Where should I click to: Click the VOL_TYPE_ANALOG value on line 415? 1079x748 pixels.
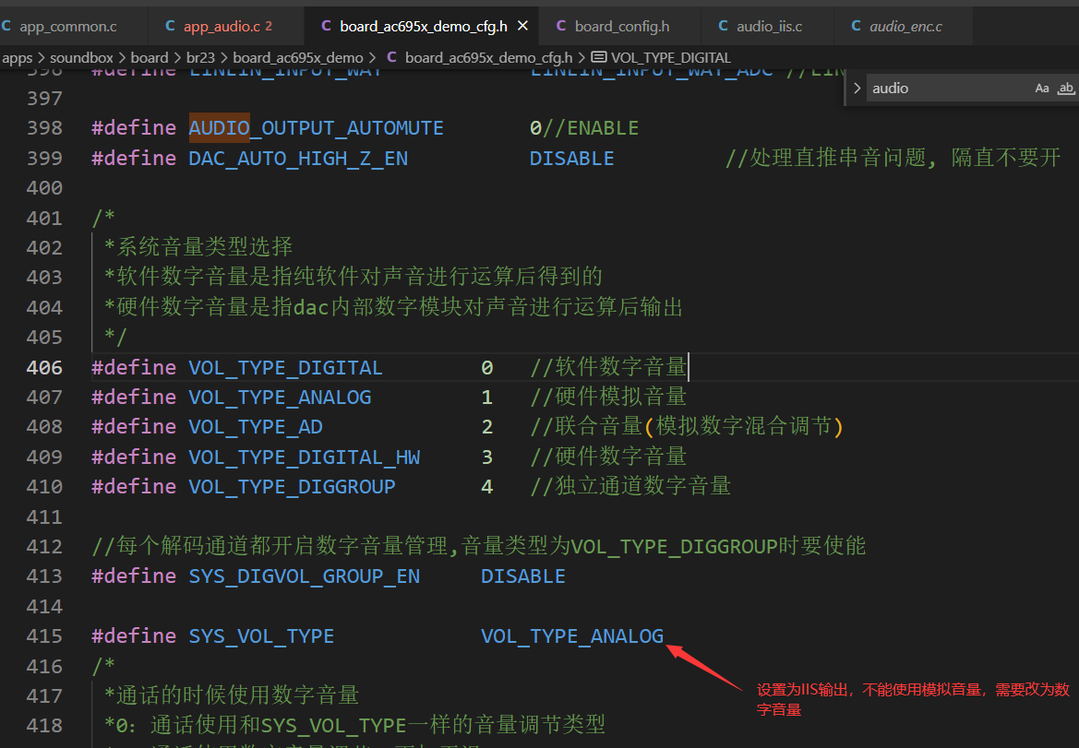click(x=572, y=635)
